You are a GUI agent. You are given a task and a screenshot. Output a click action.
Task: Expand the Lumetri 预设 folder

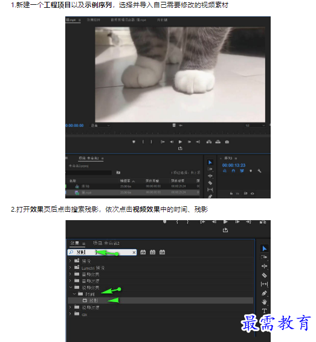pyautogui.click(x=70, y=267)
